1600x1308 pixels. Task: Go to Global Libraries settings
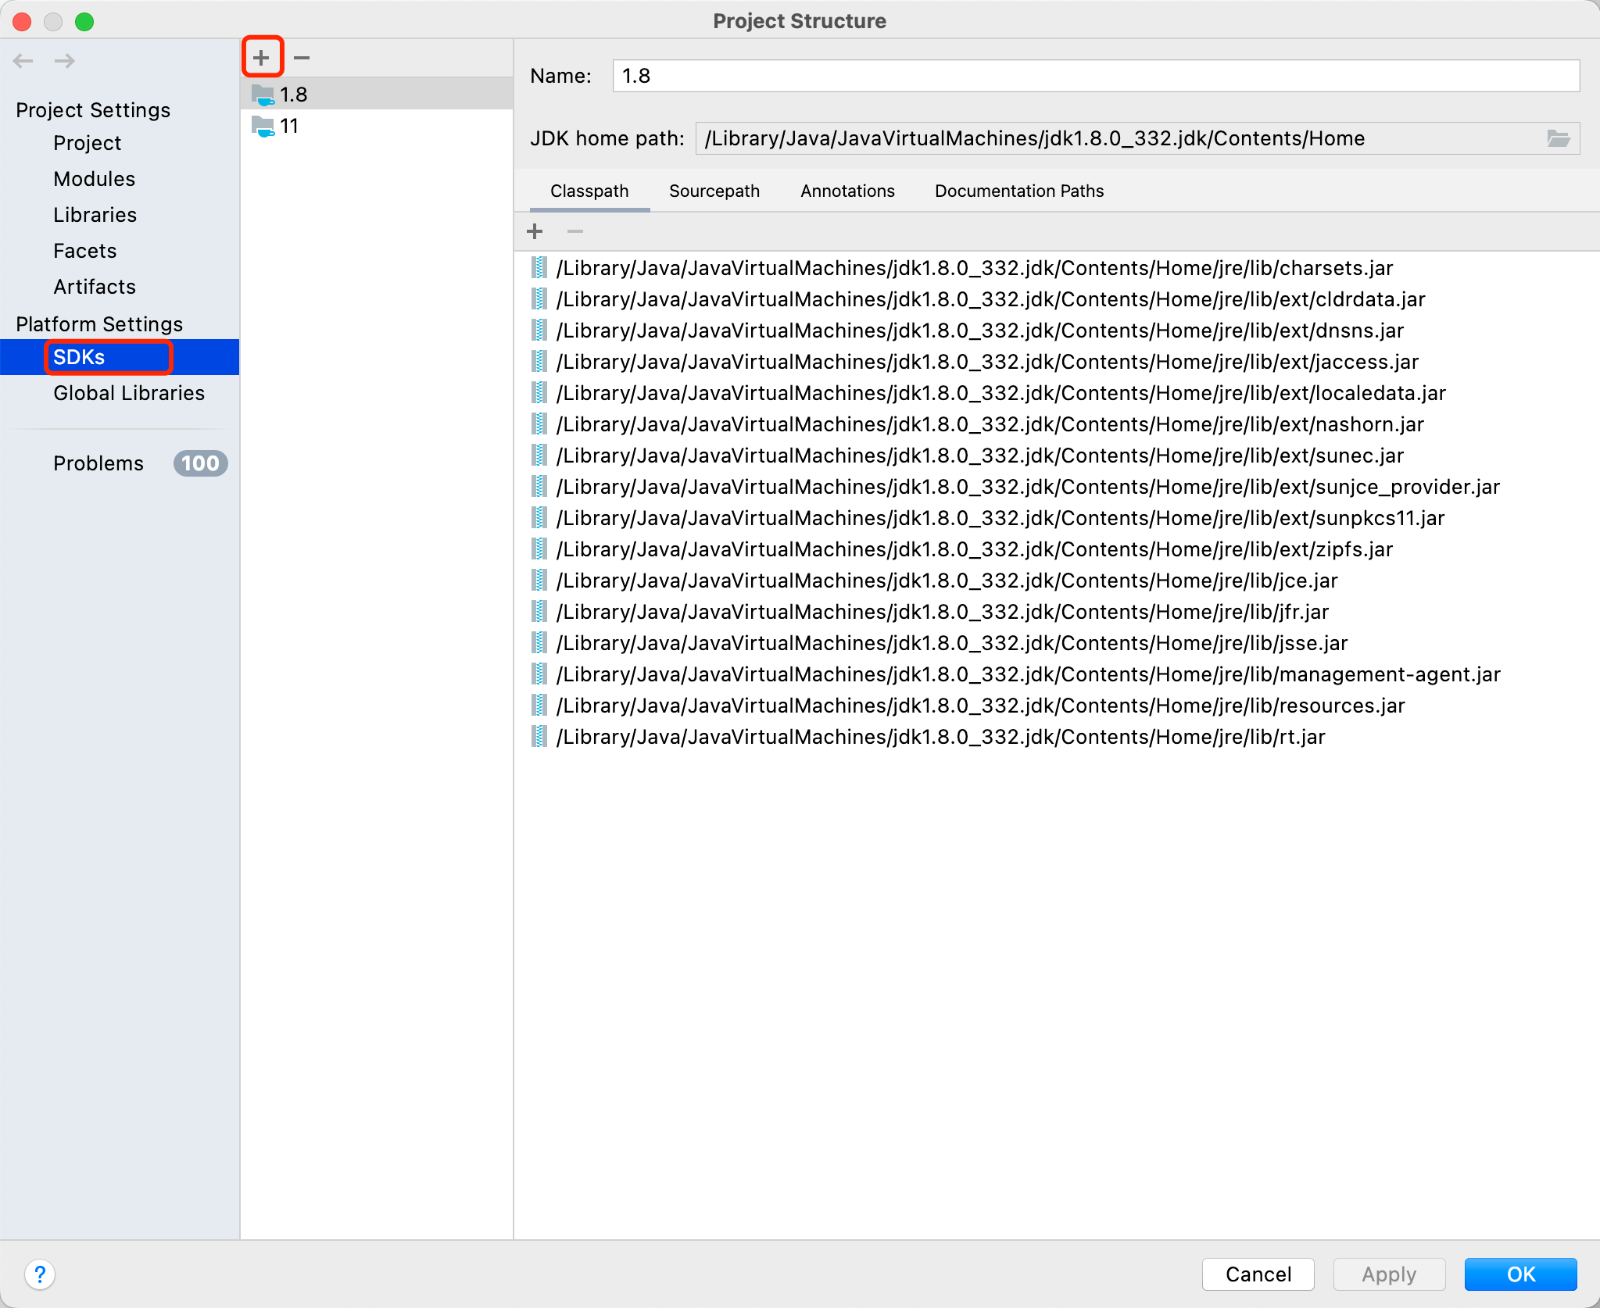point(129,393)
